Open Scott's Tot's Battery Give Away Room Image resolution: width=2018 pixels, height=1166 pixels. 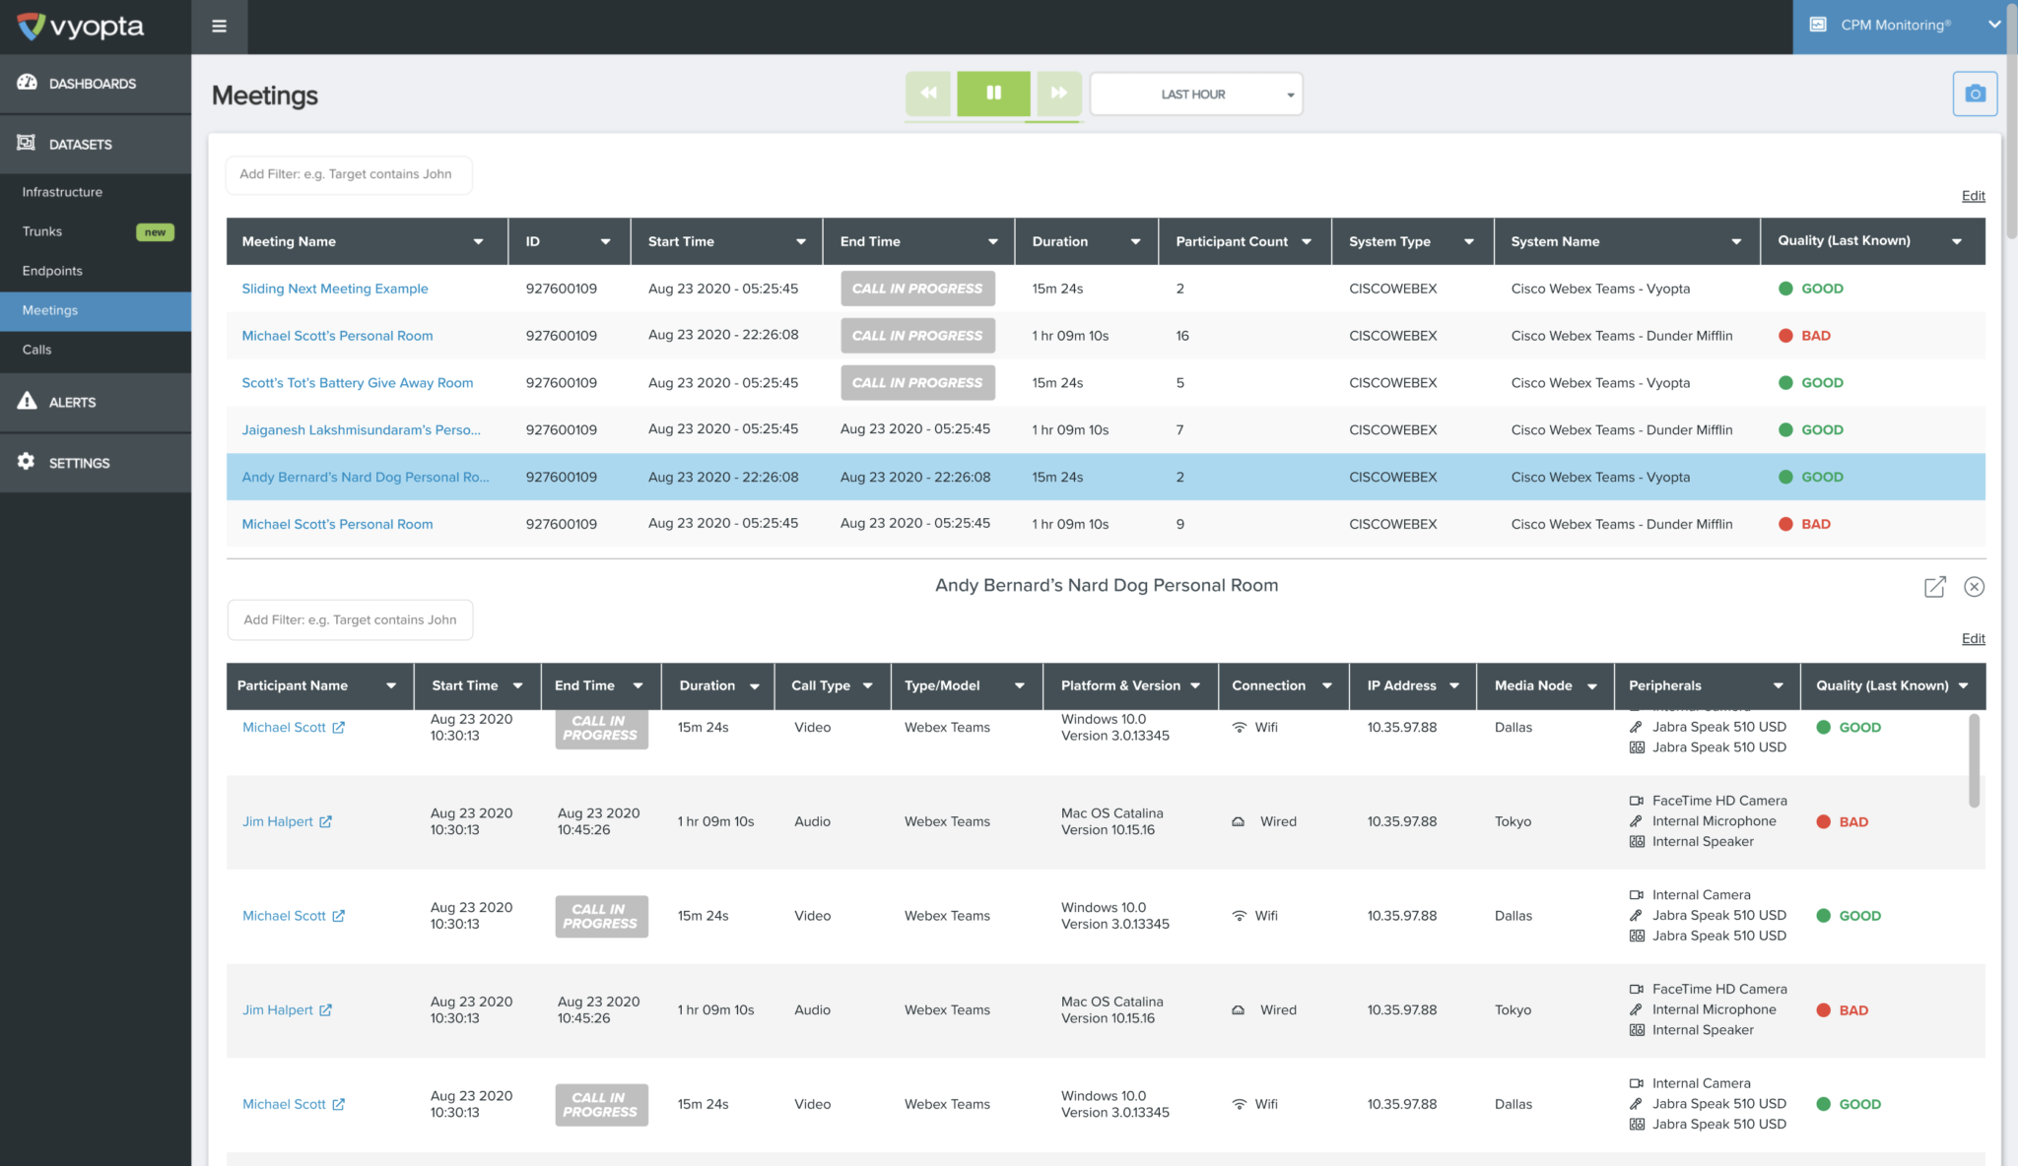358,383
